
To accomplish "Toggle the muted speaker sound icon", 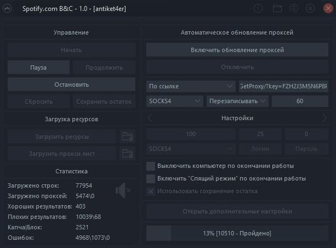I will (x=123, y=191).
